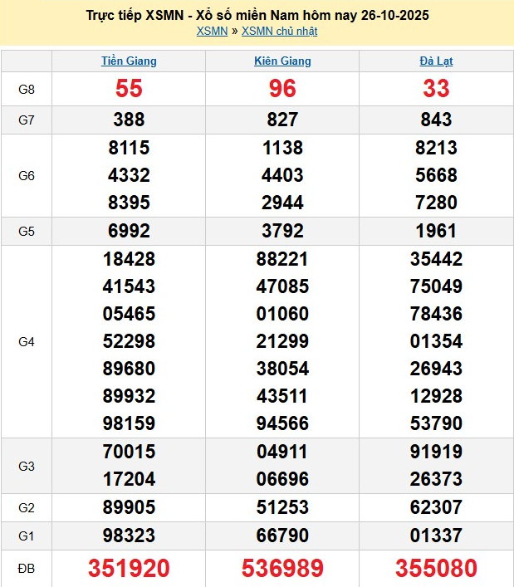Select the G1 number 98323

[x=129, y=535]
